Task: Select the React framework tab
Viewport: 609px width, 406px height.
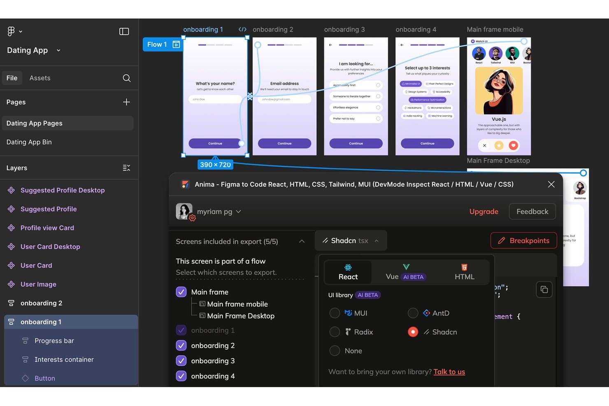Action: 348,272
